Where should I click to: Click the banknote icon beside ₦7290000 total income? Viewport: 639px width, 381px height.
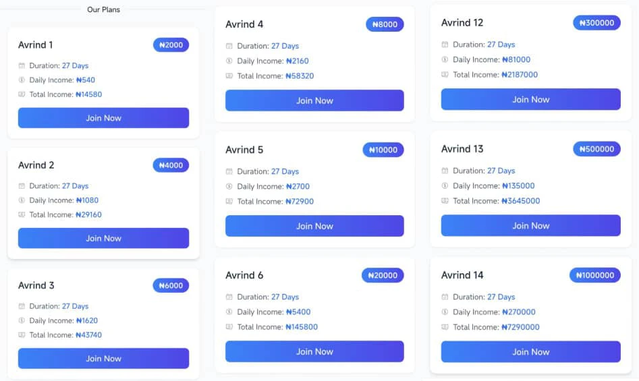(x=445, y=327)
